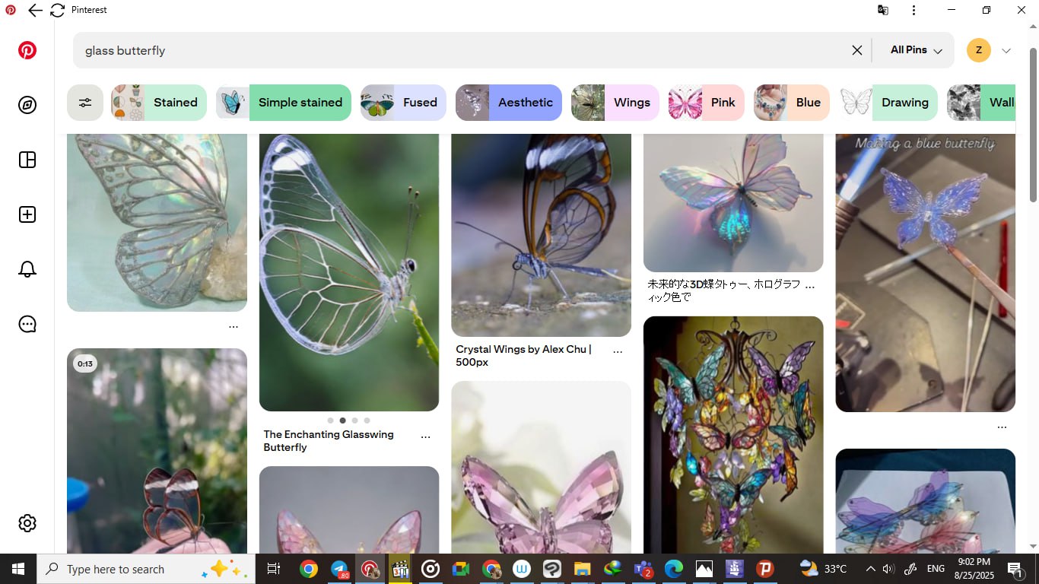Viewport: 1039px width, 584px height.
Task: Select the Aesthetic filter chip
Action: click(x=509, y=103)
